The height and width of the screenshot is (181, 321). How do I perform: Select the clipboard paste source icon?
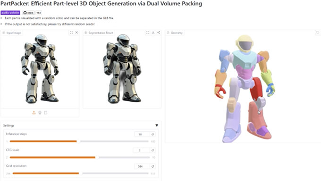point(46,112)
